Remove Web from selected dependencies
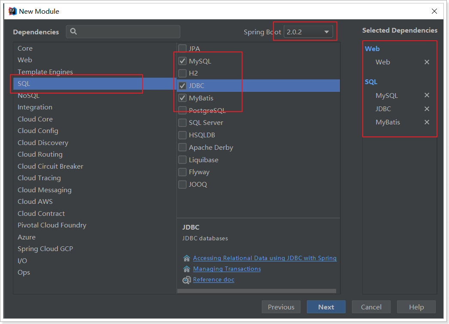This screenshot has width=449, height=324. coord(427,62)
